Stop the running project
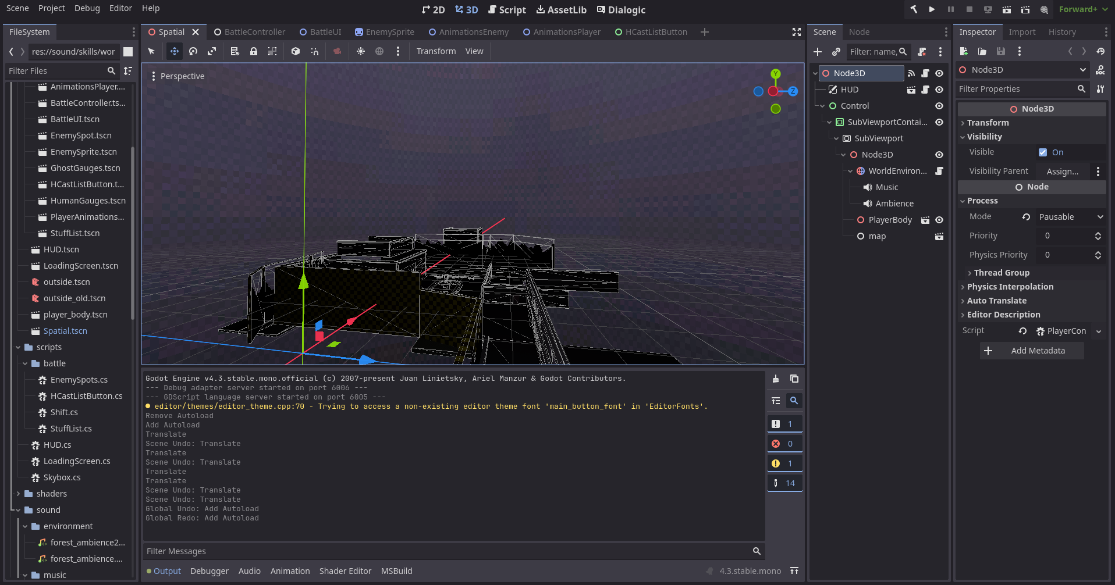The height and width of the screenshot is (585, 1115). [970, 9]
